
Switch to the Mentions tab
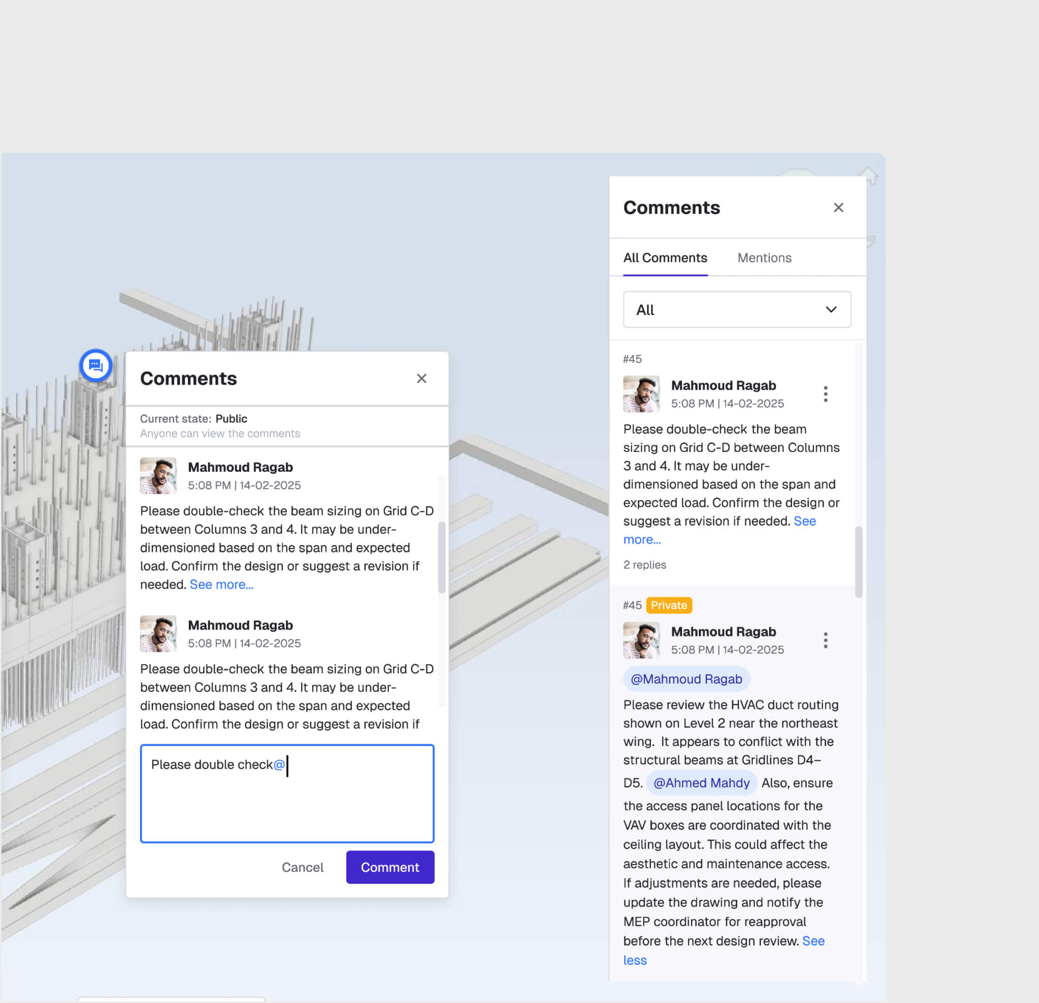point(764,258)
